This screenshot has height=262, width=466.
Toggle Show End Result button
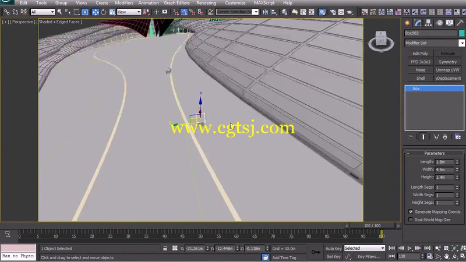[423, 137]
